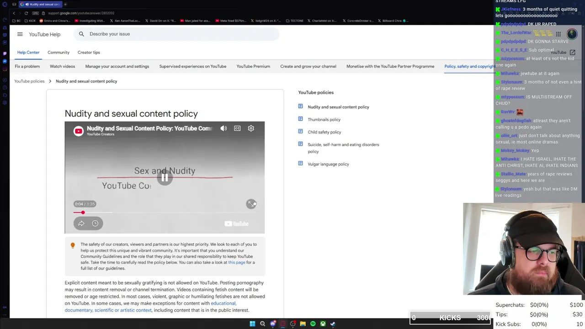
Task: Open 'Fix a problem' category
Action: [27, 66]
